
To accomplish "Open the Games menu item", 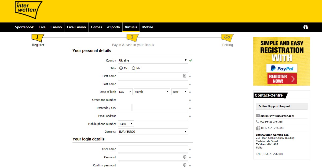I will pyautogui.click(x=97, y=27).
